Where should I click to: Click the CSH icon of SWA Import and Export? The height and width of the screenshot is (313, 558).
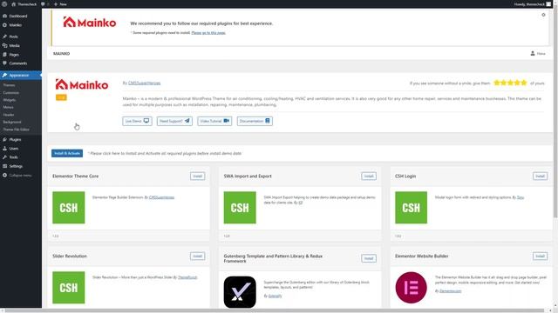(240, 208)
